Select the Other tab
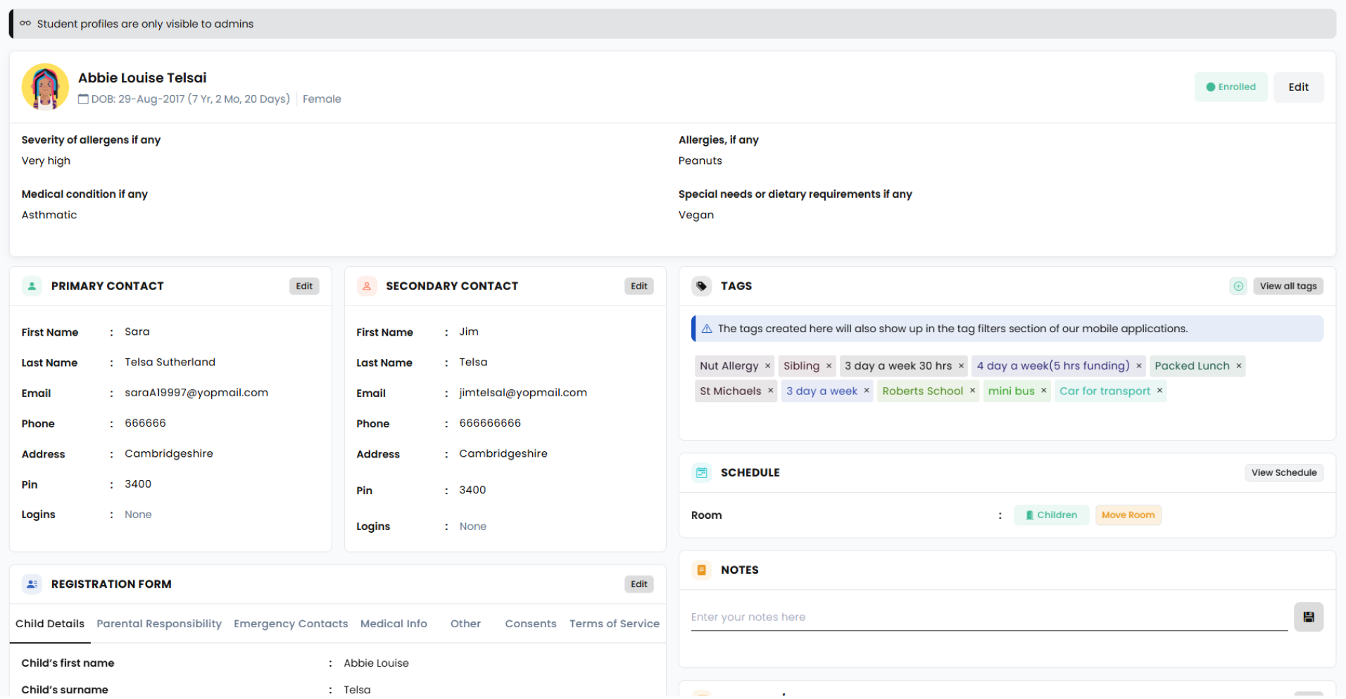Image resolution: width=1346 pixels, height=699 pixels. [465, 624]
